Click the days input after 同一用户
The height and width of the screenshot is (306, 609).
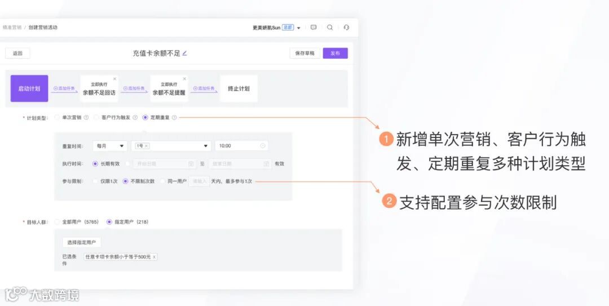(x=199, y=181)
